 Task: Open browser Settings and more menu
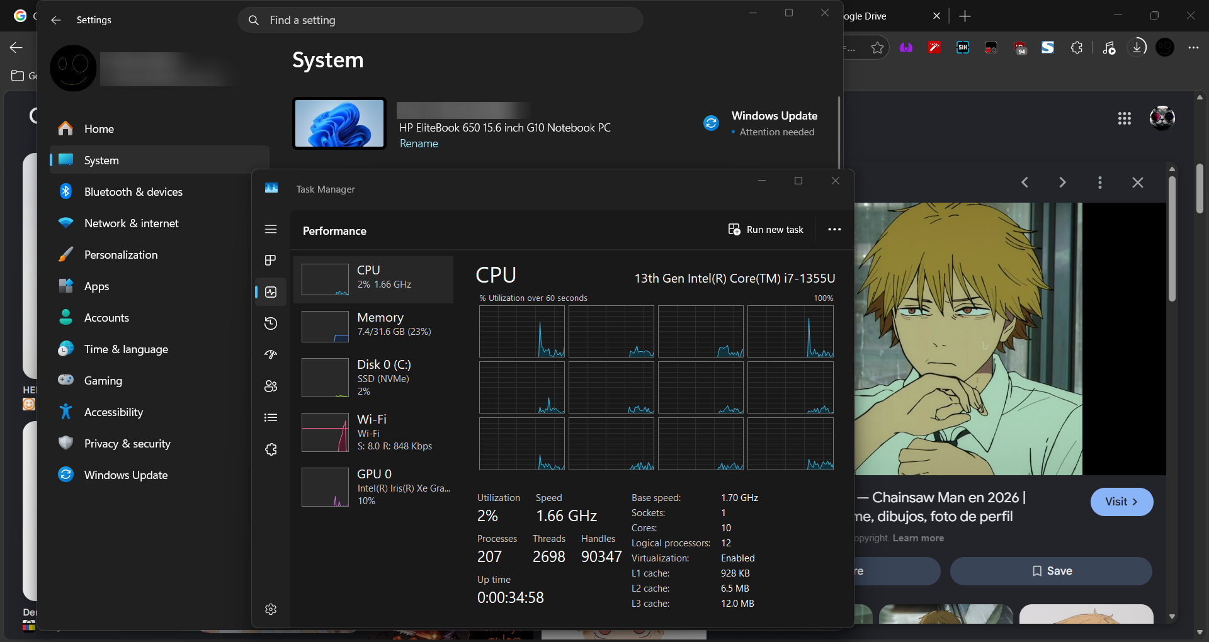point(1193,48)
